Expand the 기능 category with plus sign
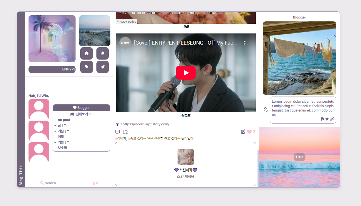 55,142
